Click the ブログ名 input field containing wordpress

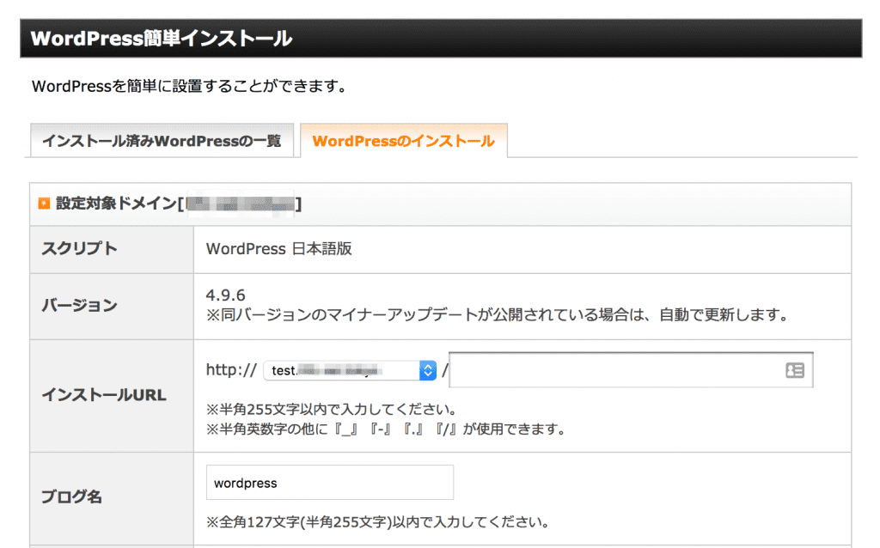330,483
